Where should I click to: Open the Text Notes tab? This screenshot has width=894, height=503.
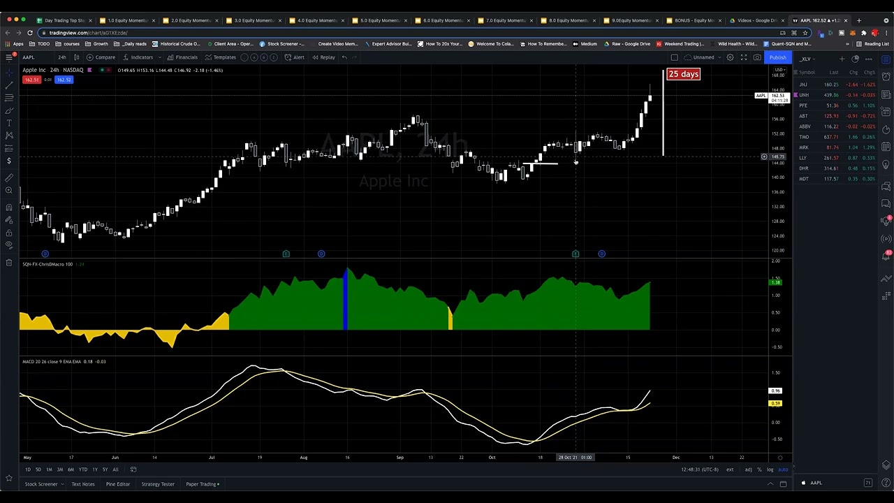(83, 484)
